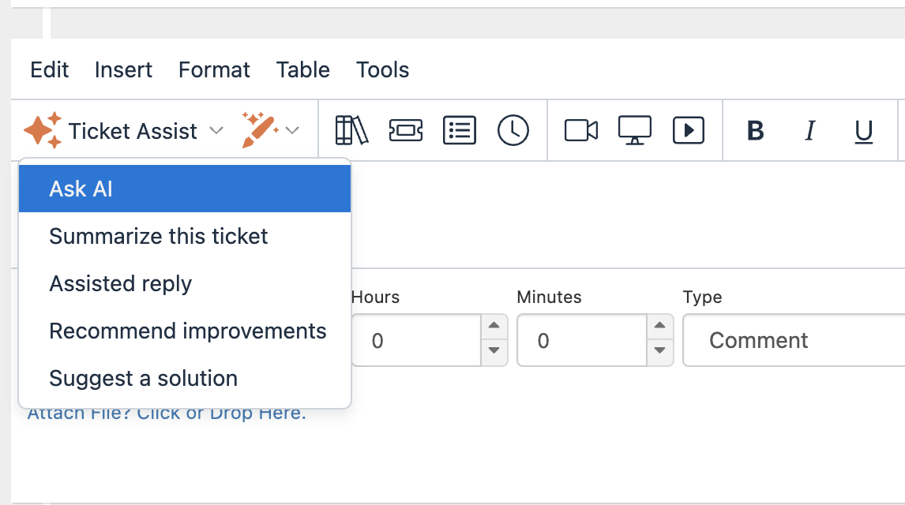The width and height of the screenshot is (905, 505).
Task: Toggle bold formatting
Action: click(756, 131)
